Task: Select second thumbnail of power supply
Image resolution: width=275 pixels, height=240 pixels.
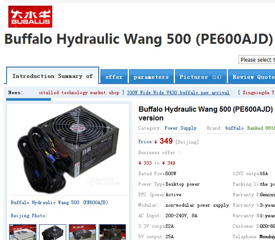Action: (53, 232)
